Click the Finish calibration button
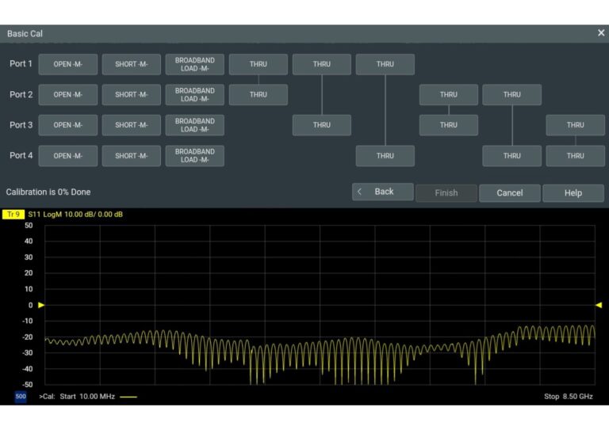This screenshot has width=609, height=430. pos(446,193)
